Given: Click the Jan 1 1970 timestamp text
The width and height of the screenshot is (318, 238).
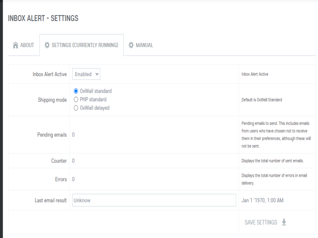Looking at the screenshot, I should point(262,200).
